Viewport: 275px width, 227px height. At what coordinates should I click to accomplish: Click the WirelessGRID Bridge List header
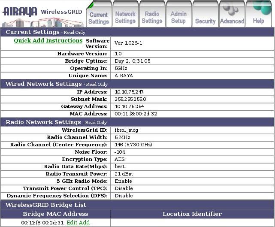click(x=137, y=205)
